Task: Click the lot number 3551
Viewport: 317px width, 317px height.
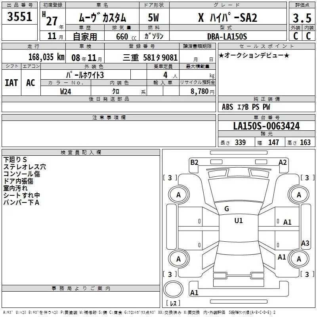Action: (19, 17)
